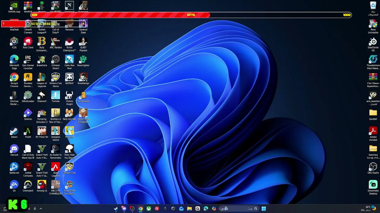Open the Bully Scholarship desktop icon
Image resolution: width=380 pixels, height=213 pixels.
[x=42, y=45]
